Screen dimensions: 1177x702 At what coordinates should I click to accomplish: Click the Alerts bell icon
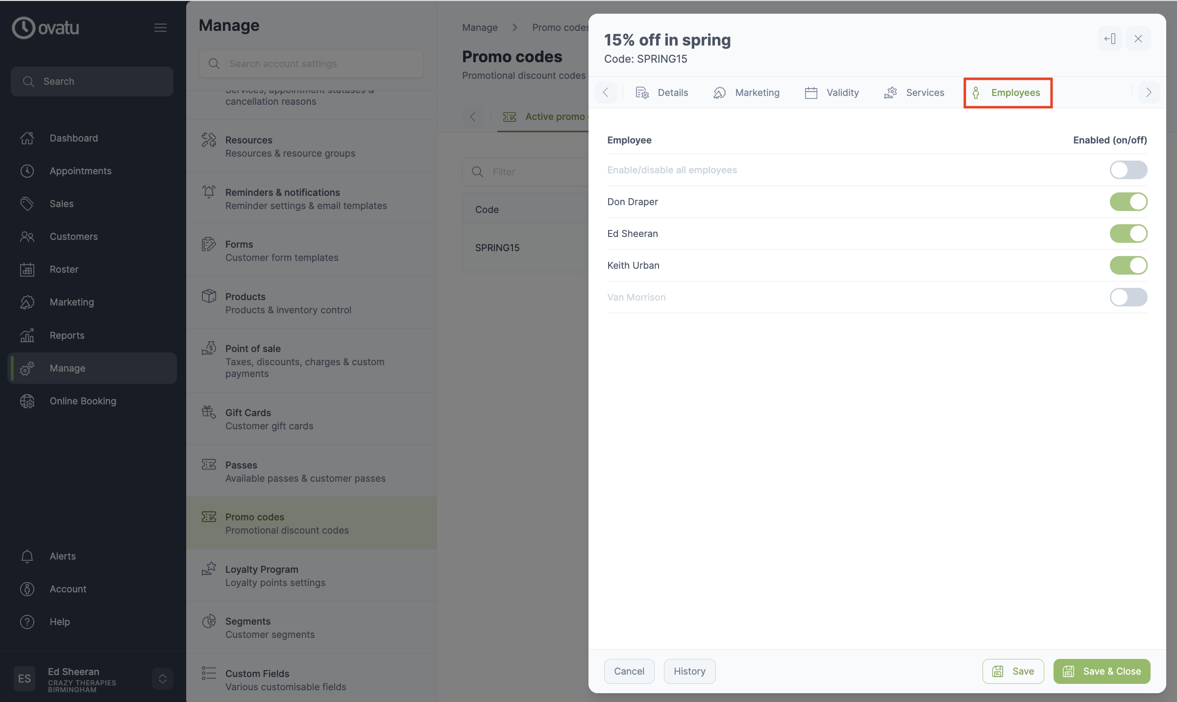(x=27, y=556)
